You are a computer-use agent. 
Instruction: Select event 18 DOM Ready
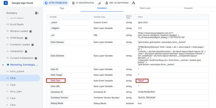(x=17, y=38)
